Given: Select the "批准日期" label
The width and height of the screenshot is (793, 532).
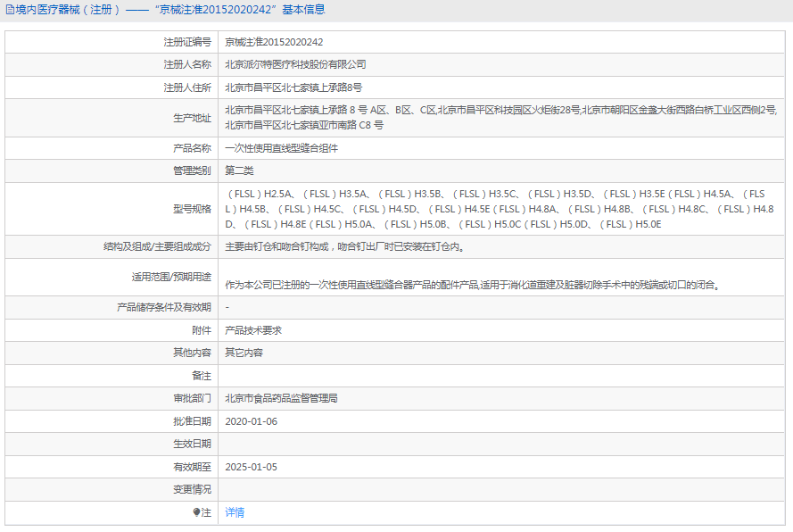Looking at the screenshot, I should pyautogui.click(x=192, y=421).
